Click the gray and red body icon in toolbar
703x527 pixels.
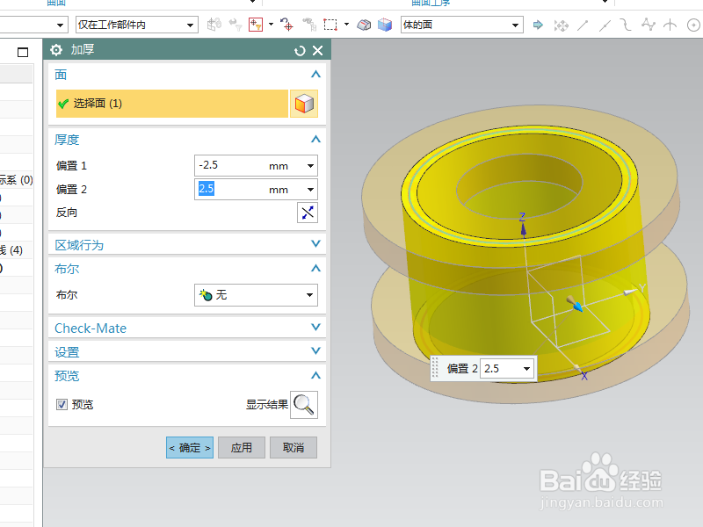point(364,25)
